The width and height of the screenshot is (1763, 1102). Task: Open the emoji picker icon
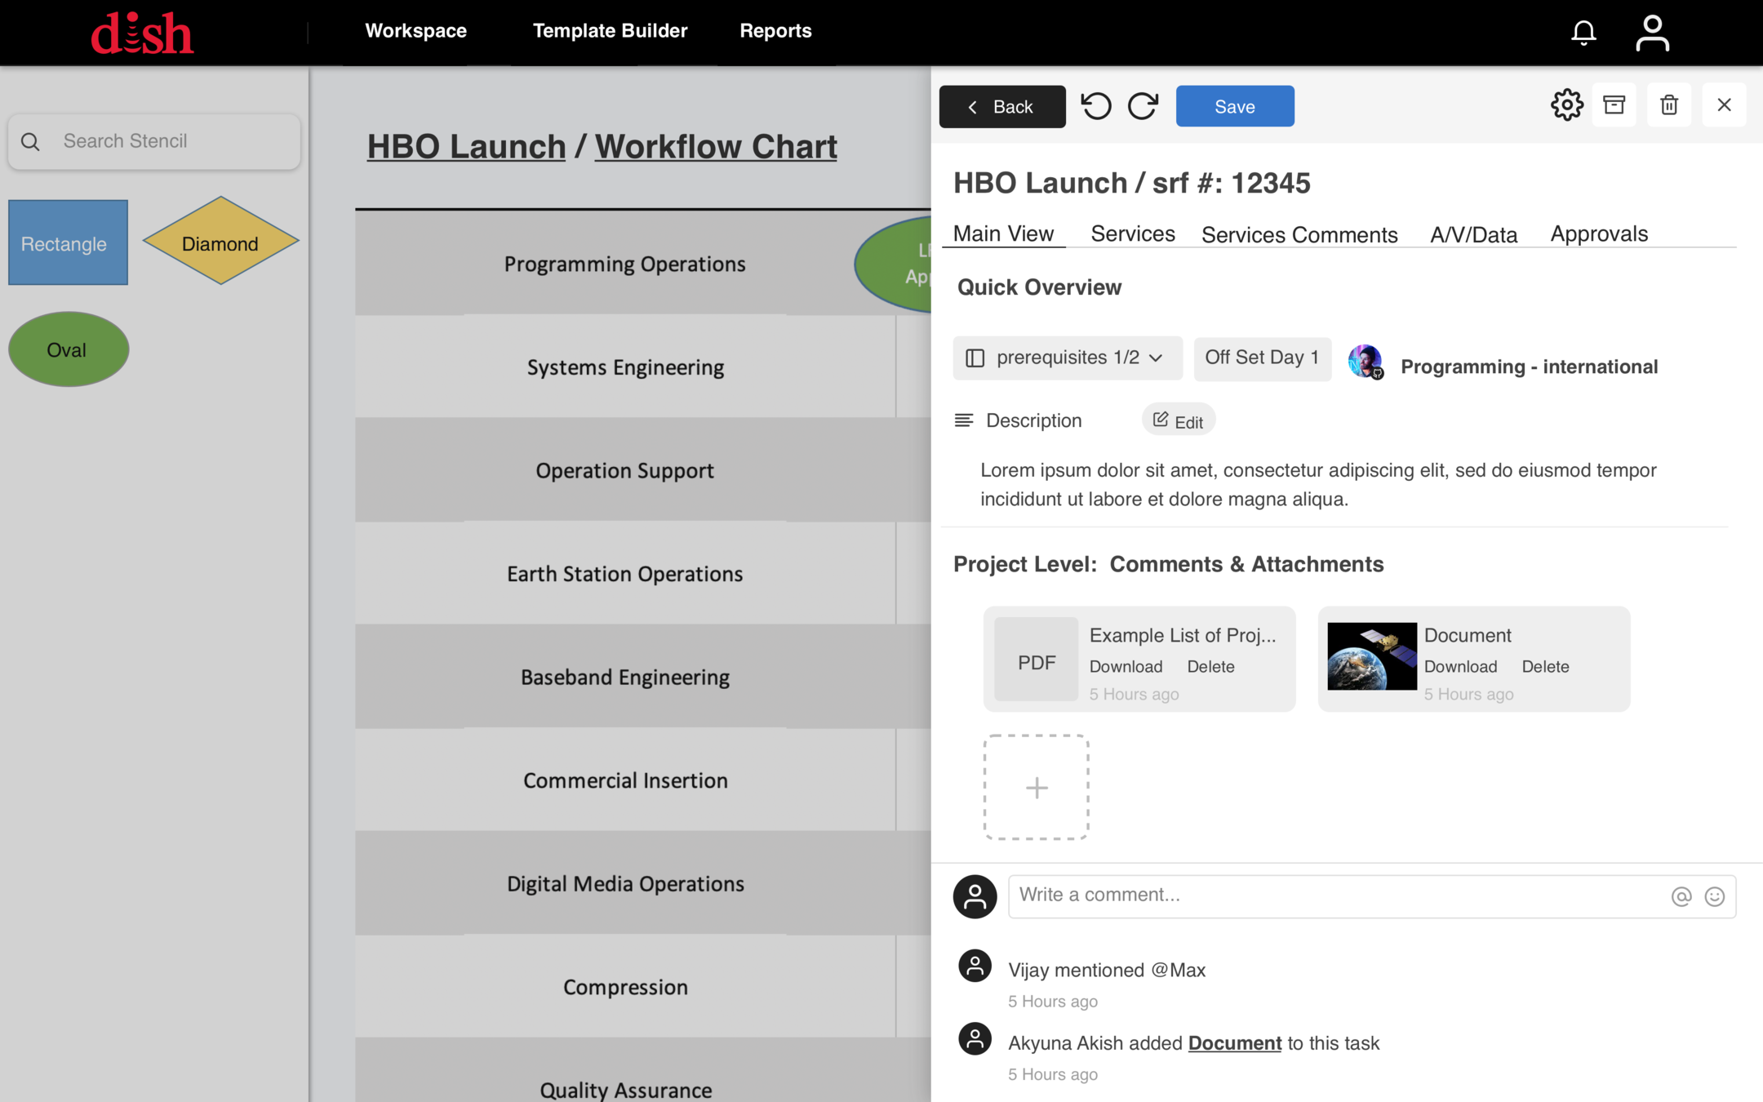point(1715,896)
